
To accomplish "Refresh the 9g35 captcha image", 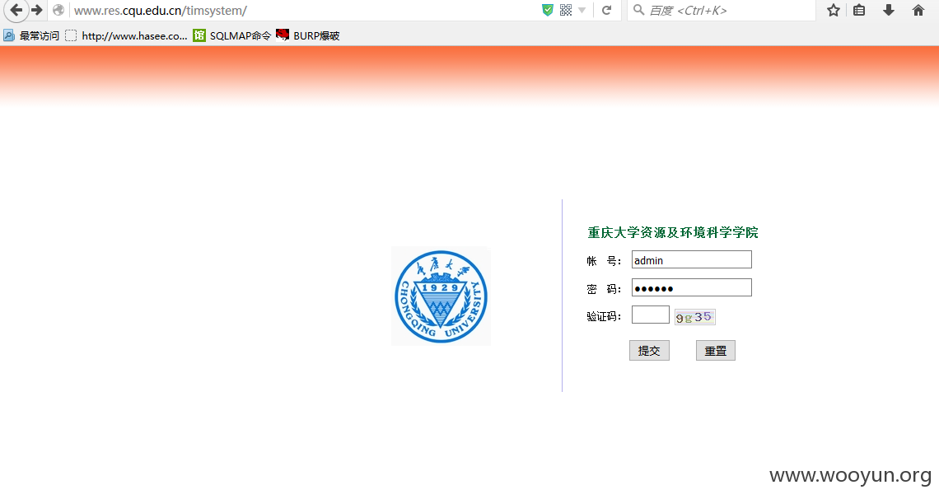I will pos(694,317).
